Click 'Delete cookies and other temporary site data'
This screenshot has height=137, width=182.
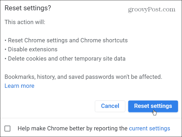pyautogui.click(x=65, y=58)
